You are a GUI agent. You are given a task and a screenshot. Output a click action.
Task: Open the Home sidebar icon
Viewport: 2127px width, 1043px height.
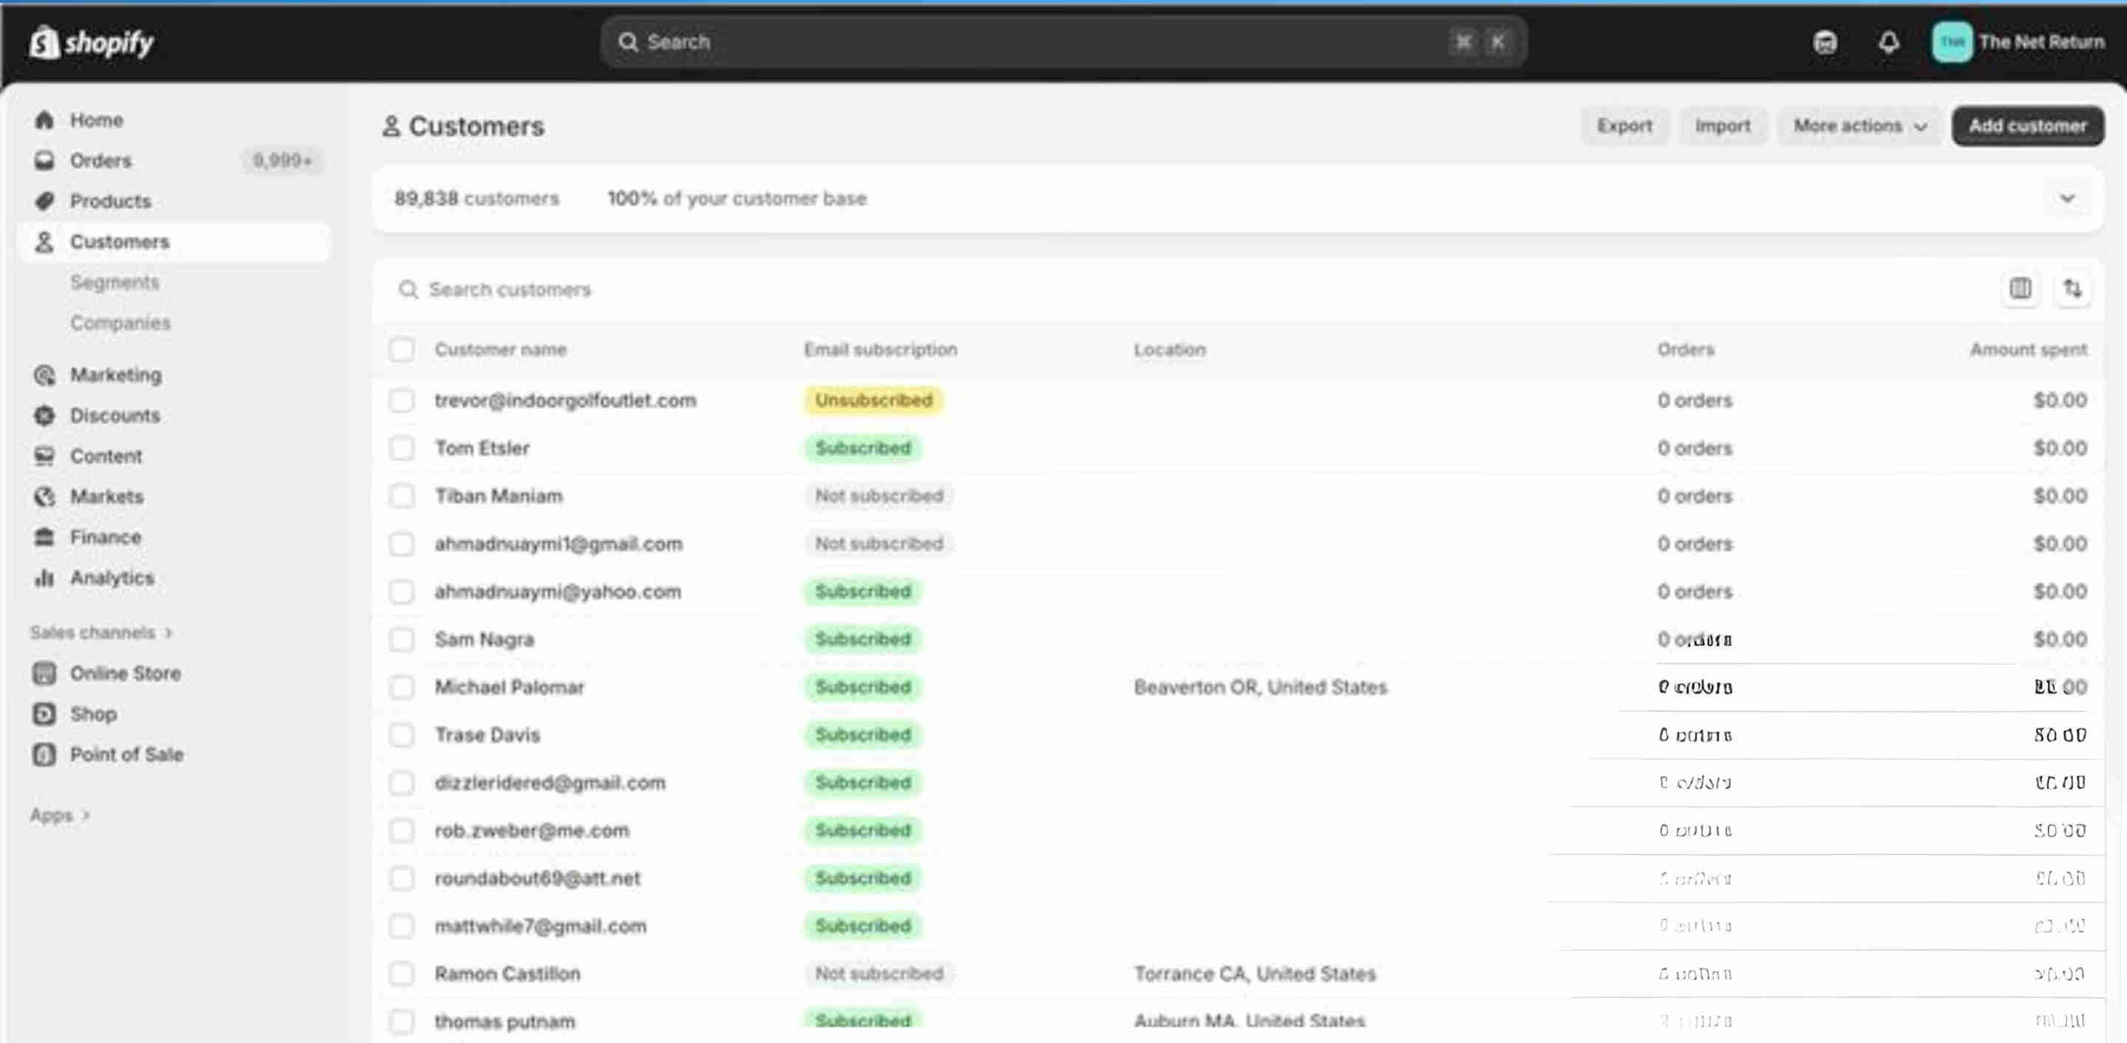44,120
